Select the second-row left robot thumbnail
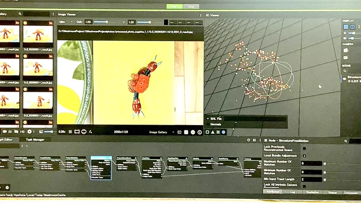Screen dimensions: 361x203 (10, 67)
